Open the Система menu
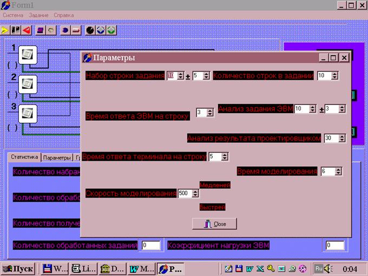 (x=13, y=15)
